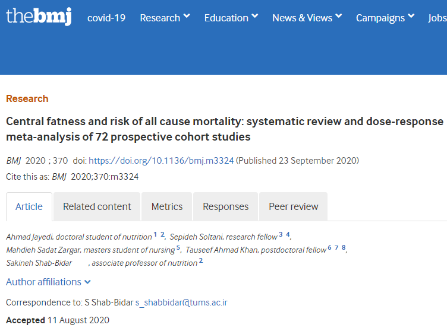Image resolution: width=447 pixels, height=328 pixels.
Task: Open the Jobs navigation item
Action: tap(437, 18)
